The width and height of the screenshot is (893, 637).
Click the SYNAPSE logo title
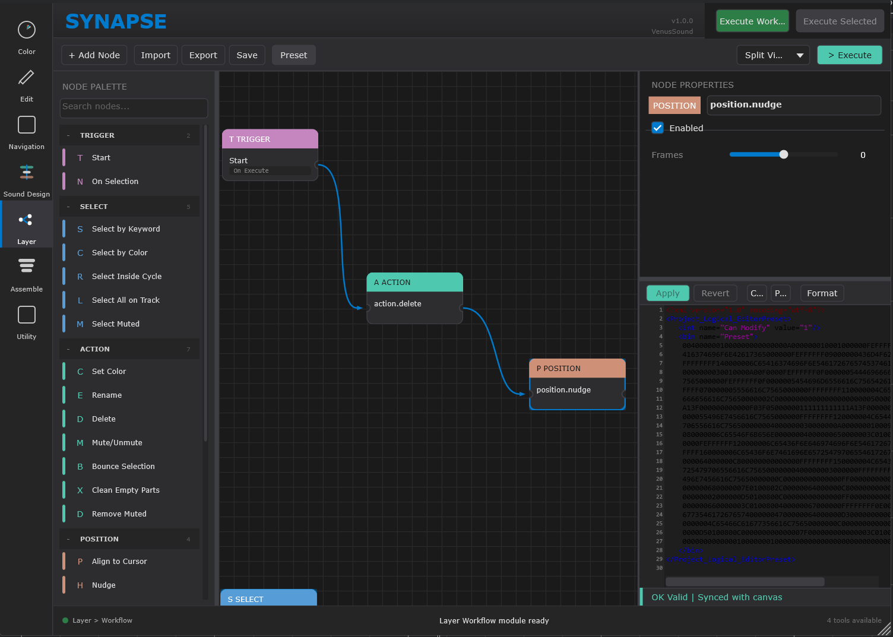pyautogui.click(x=116, y=21)
